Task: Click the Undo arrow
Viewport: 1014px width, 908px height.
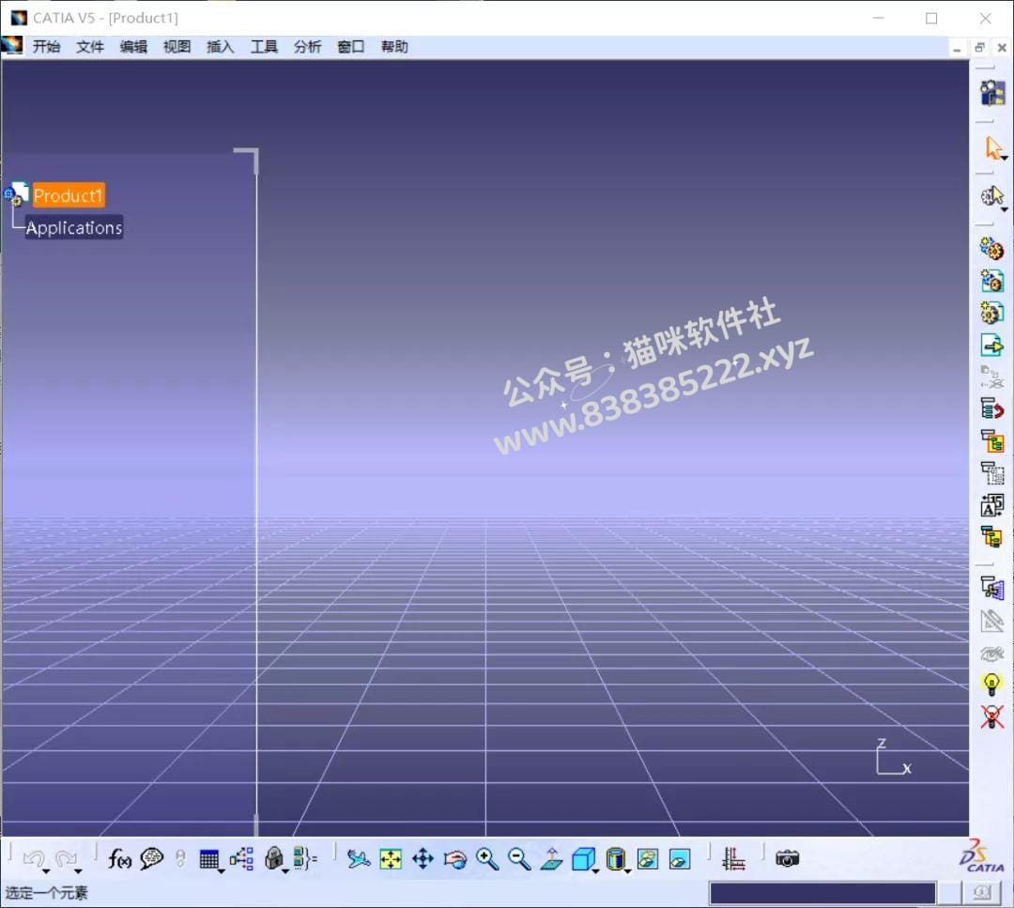Action: 33,859
